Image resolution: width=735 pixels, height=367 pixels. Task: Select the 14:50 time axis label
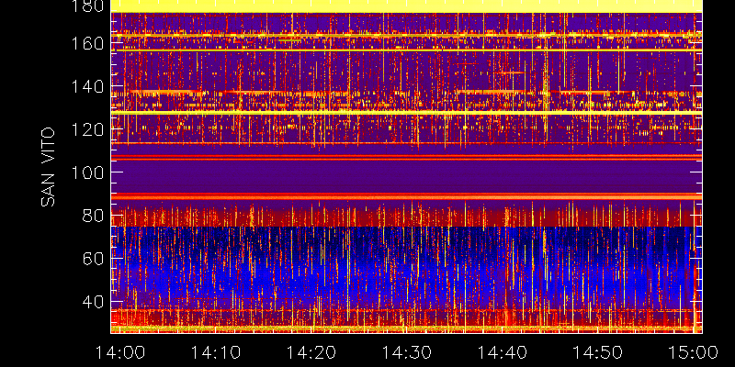[598, 352]
